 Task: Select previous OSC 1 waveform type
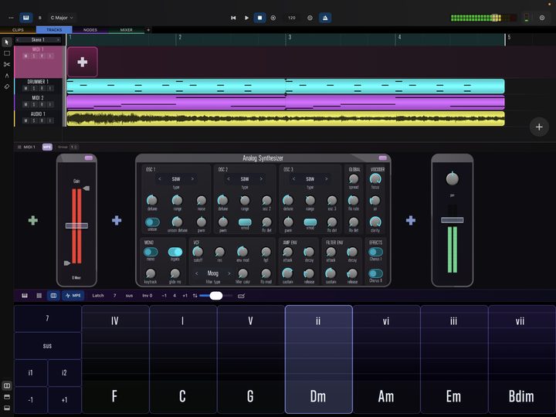pyautogui.click(x=160, y=178)
